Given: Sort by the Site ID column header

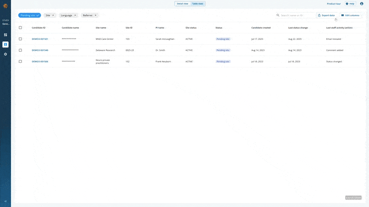Looking at the screenshot, I should [129, 28].
